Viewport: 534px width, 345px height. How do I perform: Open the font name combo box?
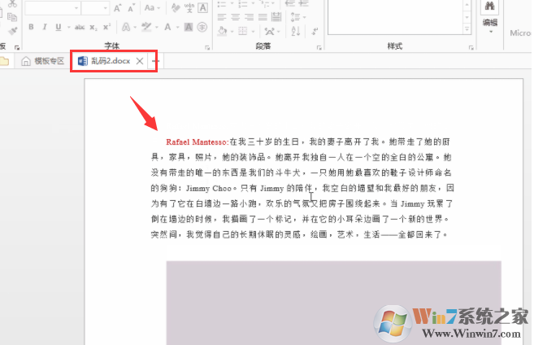[49, 7]
